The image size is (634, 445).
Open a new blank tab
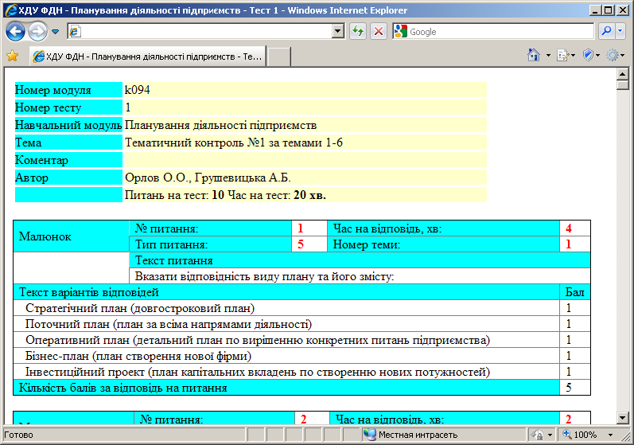point(278,57)
